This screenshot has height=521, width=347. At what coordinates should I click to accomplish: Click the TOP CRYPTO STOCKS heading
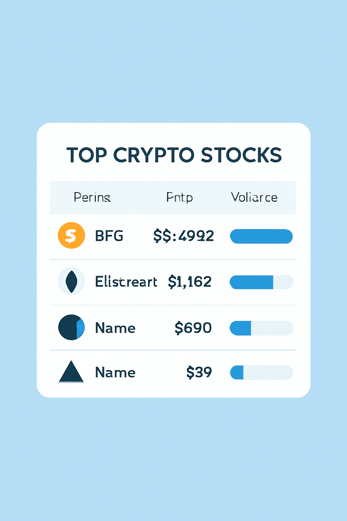click(174, 155)
